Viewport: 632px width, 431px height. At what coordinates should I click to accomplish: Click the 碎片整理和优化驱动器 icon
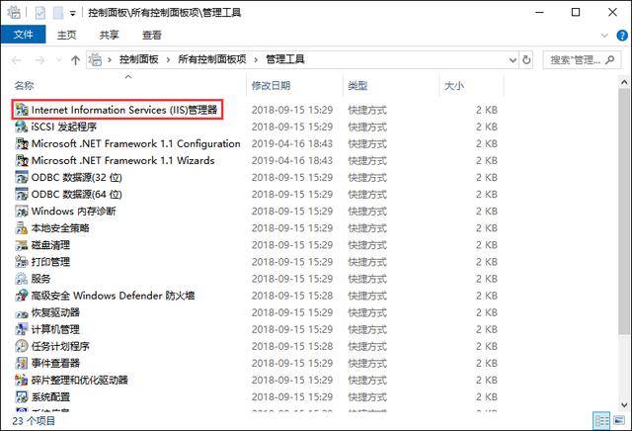[22, 381]
